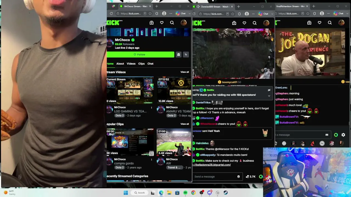Open Spotify from the taskbar
The height and width of the screenshot is (197, 351).
click(185, 193)
